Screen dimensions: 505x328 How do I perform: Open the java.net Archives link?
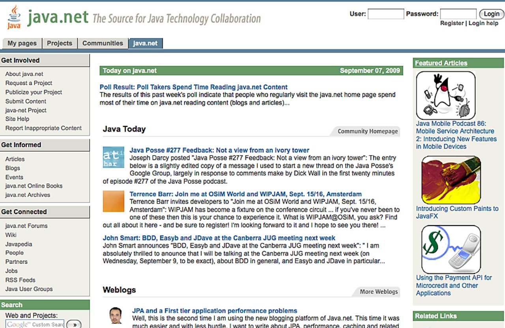(x=28, y=195)
